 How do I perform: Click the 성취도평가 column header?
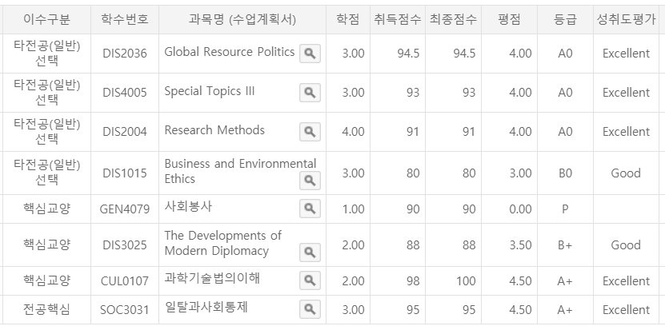(x=626, y=19)
